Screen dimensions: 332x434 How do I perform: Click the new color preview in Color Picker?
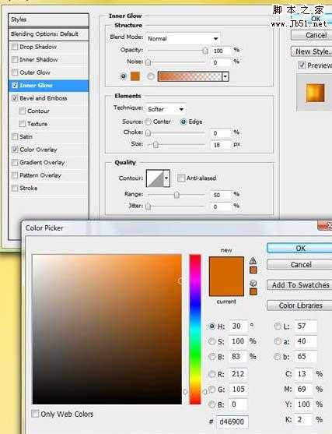click(x=226, y=266)
